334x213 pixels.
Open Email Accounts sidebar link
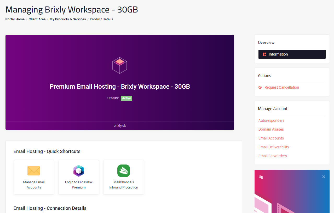point(271,138)
